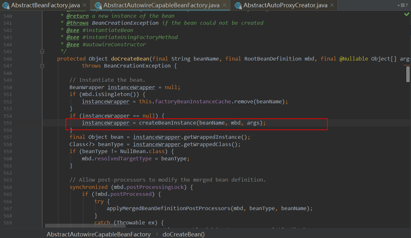Click the #autowireConstructor Javadoc reference
This screenshot has height=238, width=411.
pyautogui.click(x=114, y=44)
